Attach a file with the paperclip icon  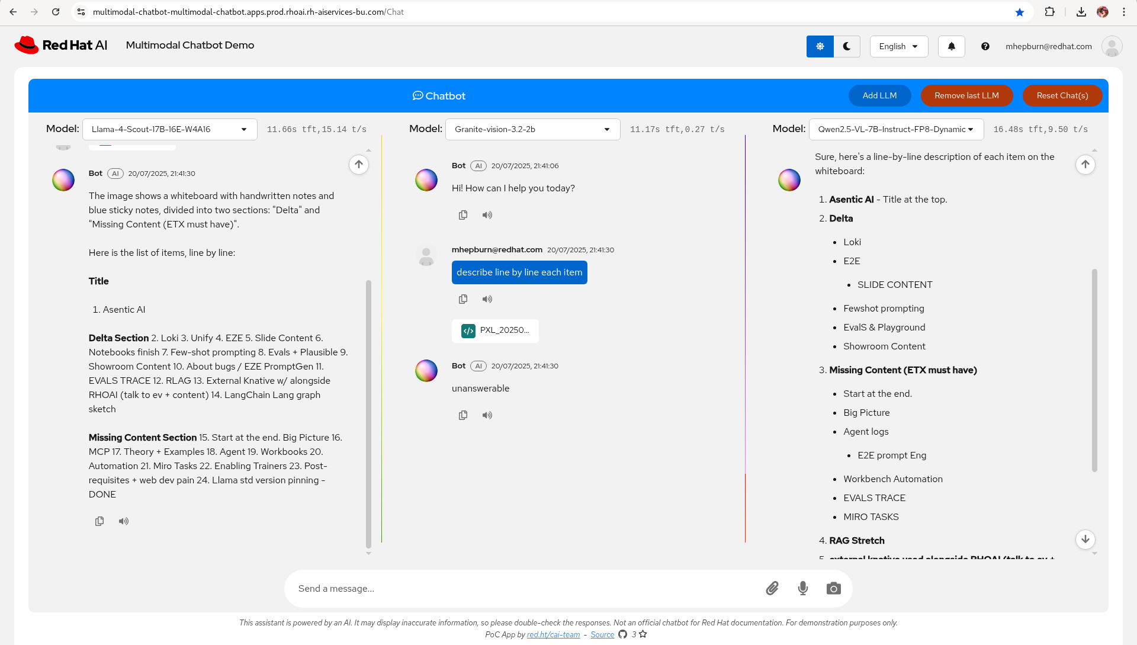click(x=772, y=588)
